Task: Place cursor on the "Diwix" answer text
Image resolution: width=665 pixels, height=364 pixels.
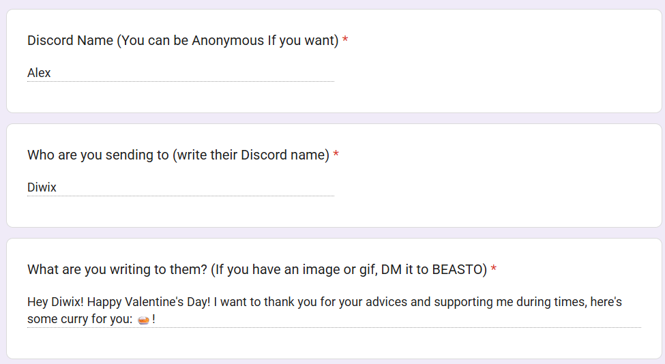Action: click(42, 187)
